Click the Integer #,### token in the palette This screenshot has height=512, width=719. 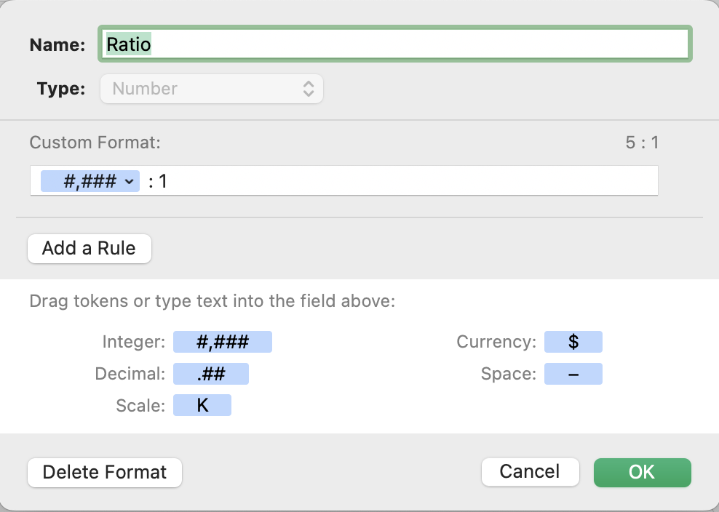222,342
